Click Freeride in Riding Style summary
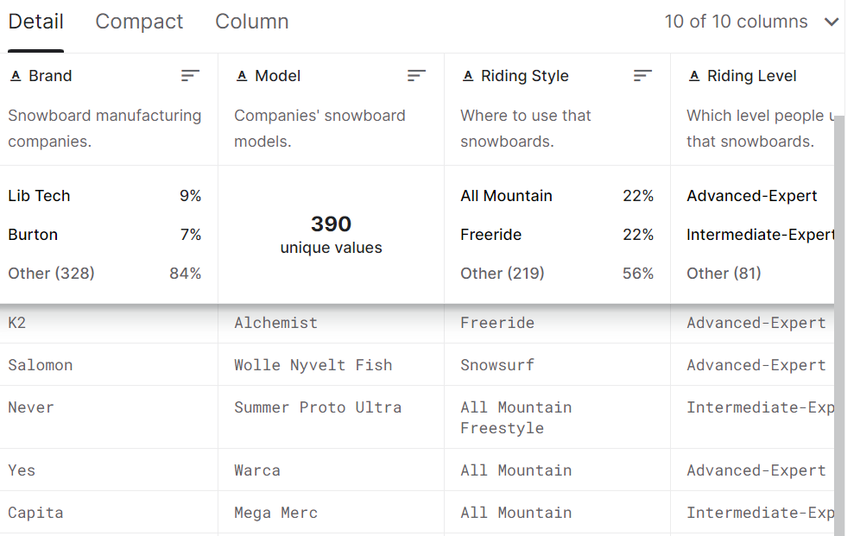 pos(490,235)
